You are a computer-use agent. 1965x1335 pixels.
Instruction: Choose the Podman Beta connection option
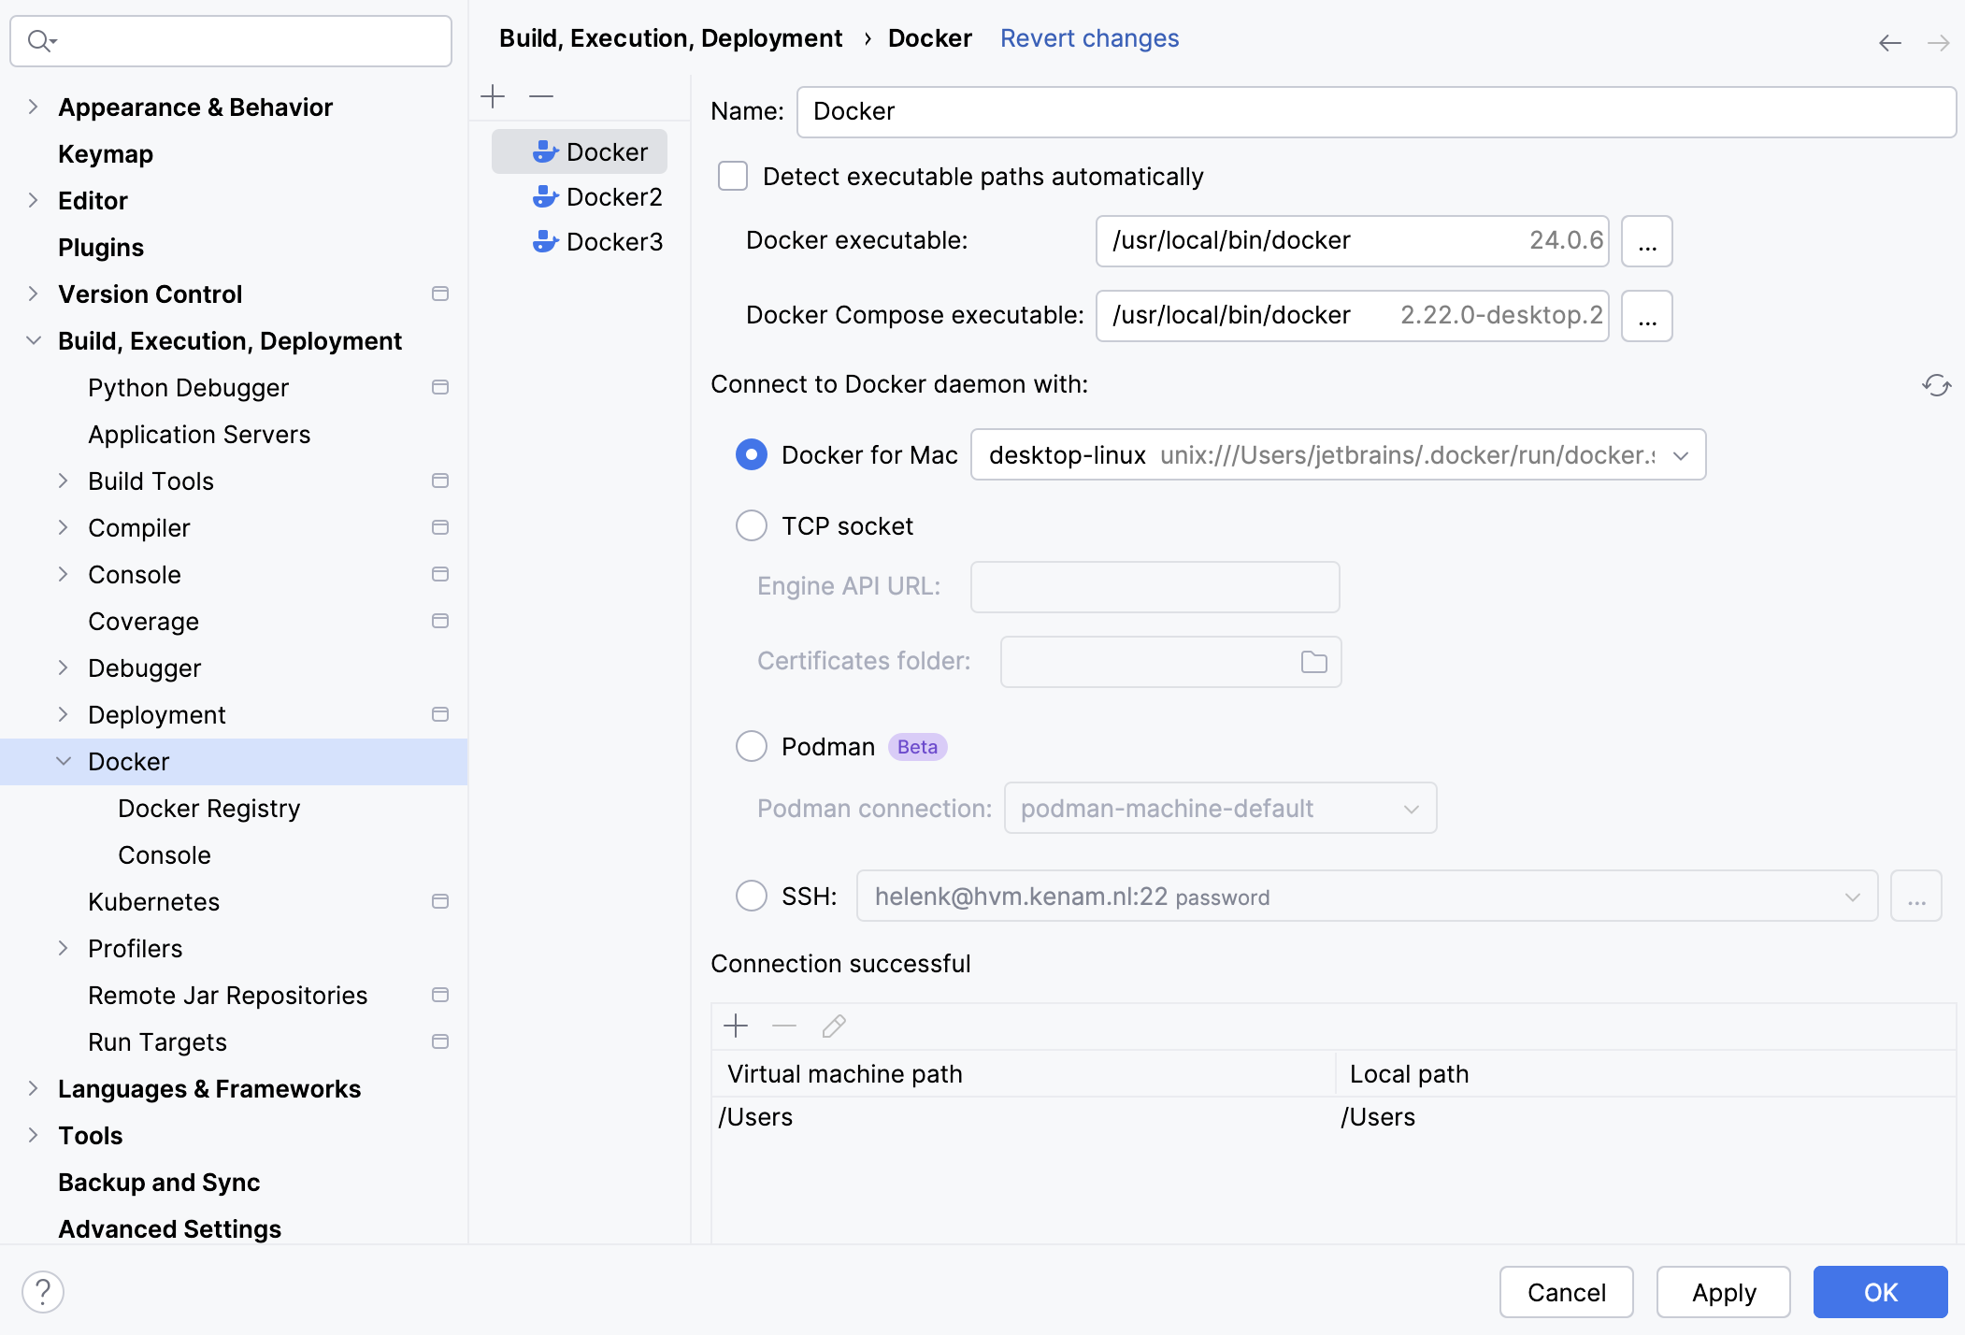click(x=751, y=746)
